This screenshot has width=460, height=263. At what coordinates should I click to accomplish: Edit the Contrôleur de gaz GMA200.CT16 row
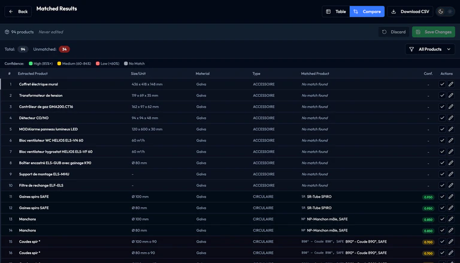pyautogui.click(x=451, y=107)
